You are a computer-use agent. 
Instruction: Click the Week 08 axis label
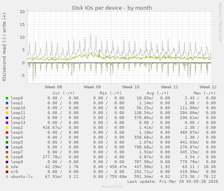[x=53, y=87]
